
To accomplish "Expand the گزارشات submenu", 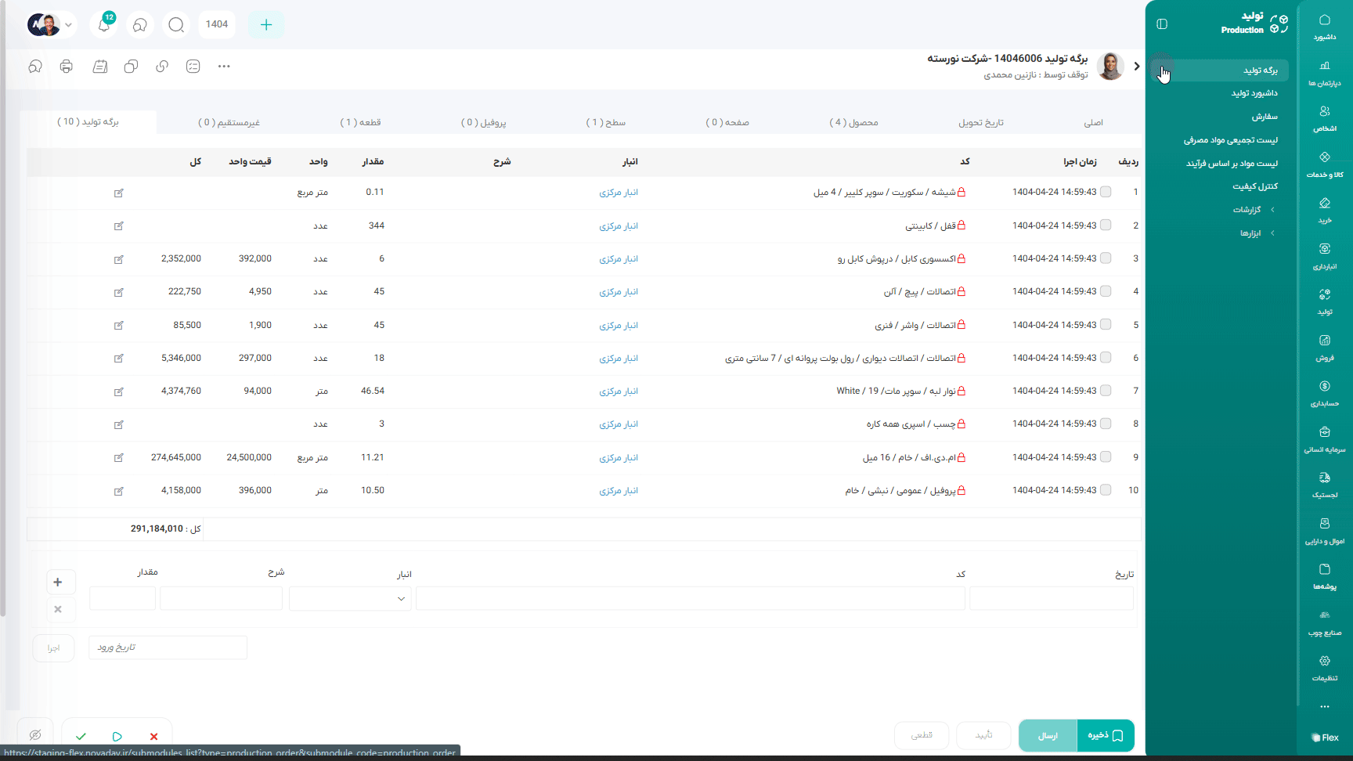I will pos(1254,210).
